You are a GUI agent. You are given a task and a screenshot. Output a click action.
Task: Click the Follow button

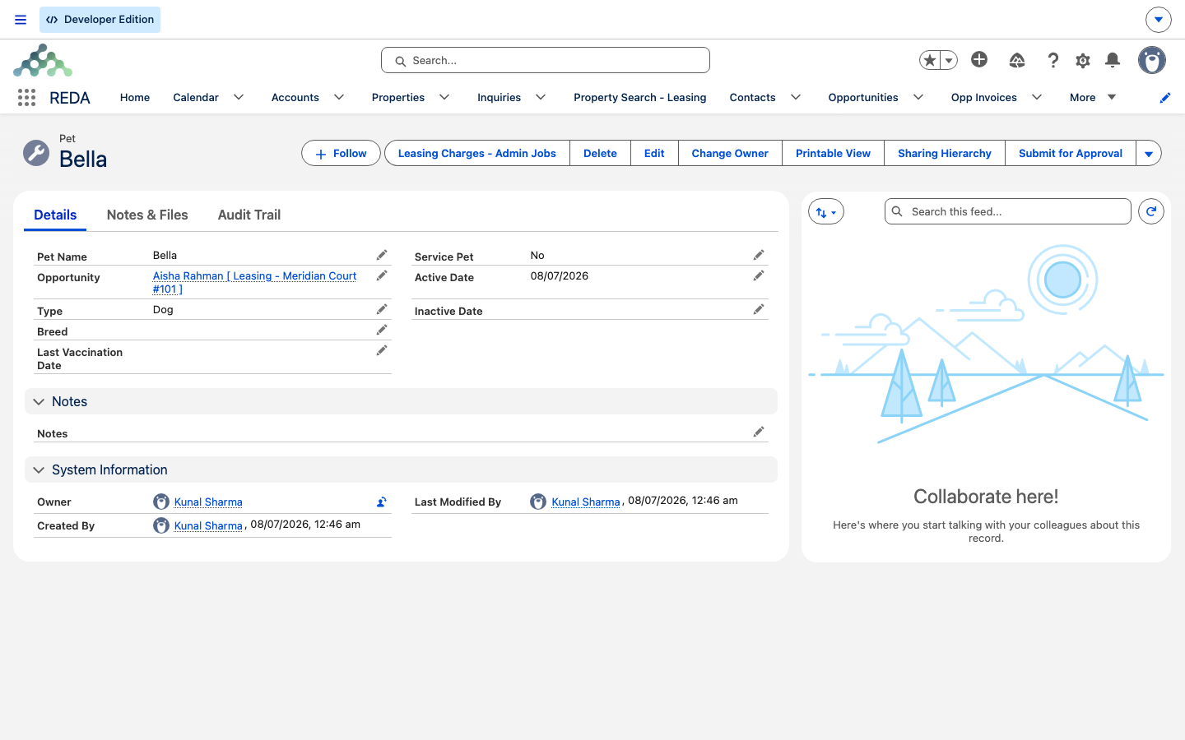coord(341,153)
